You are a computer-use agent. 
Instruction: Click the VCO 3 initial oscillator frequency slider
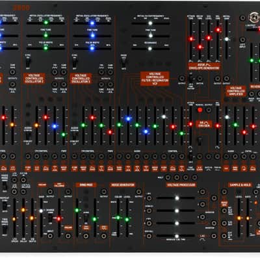[x=92, y=23]
